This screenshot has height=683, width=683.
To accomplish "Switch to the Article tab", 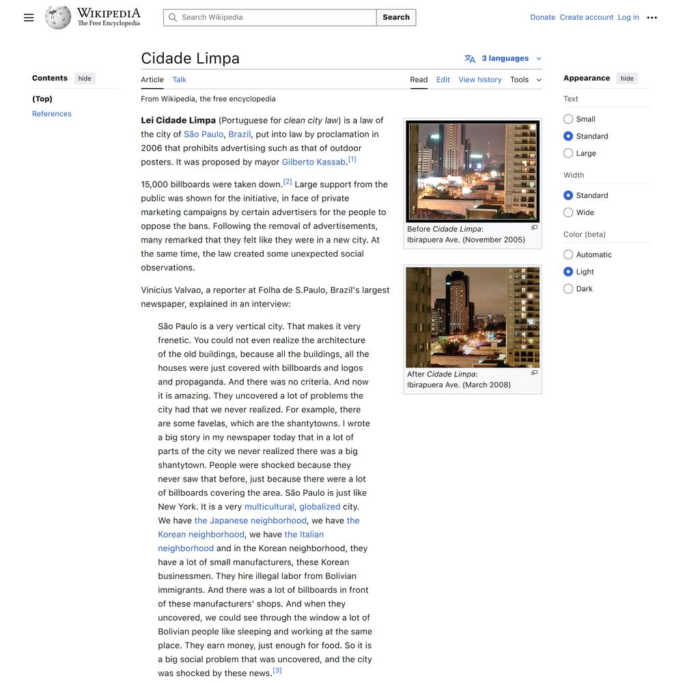I will pyautogui.click(x=152, y=80).
